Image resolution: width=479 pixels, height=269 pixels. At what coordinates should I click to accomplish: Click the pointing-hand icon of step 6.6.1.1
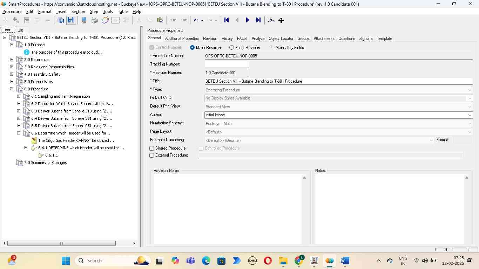[x=41, y=155]
